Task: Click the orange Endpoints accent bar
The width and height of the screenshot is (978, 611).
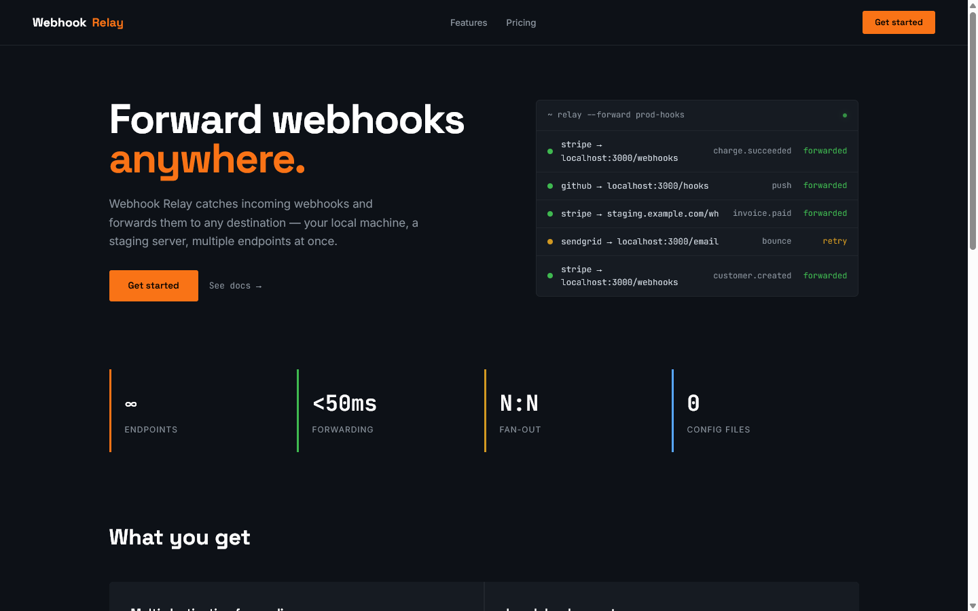Action: click(110, 410)
